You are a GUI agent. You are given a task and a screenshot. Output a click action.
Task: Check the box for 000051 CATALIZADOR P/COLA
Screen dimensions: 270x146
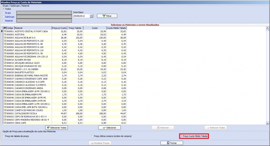[5, 113]
